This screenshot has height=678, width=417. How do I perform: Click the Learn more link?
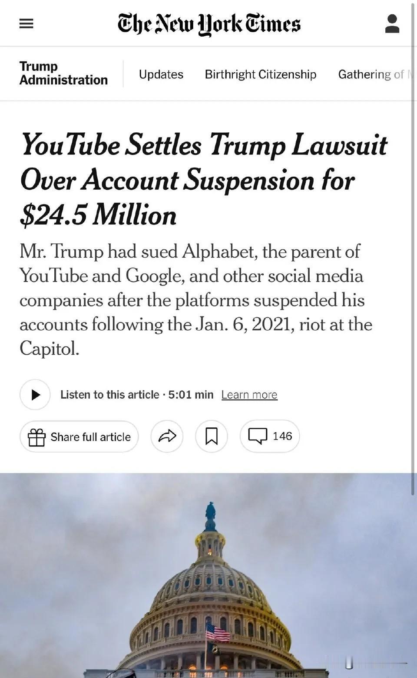pos(249,395)
